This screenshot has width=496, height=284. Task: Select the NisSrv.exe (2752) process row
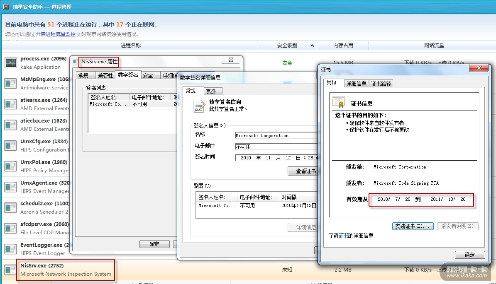point(248,270)
